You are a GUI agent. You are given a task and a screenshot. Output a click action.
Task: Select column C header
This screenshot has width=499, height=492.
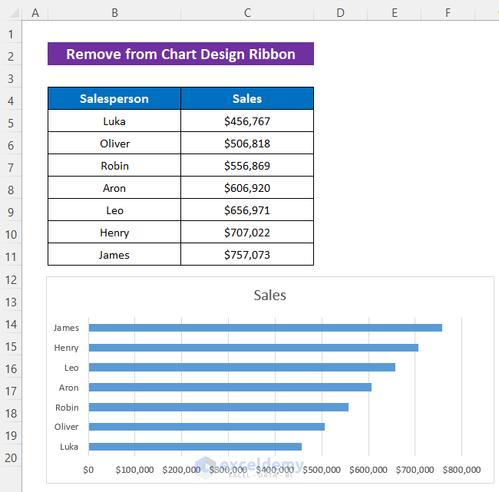[247, 12]
